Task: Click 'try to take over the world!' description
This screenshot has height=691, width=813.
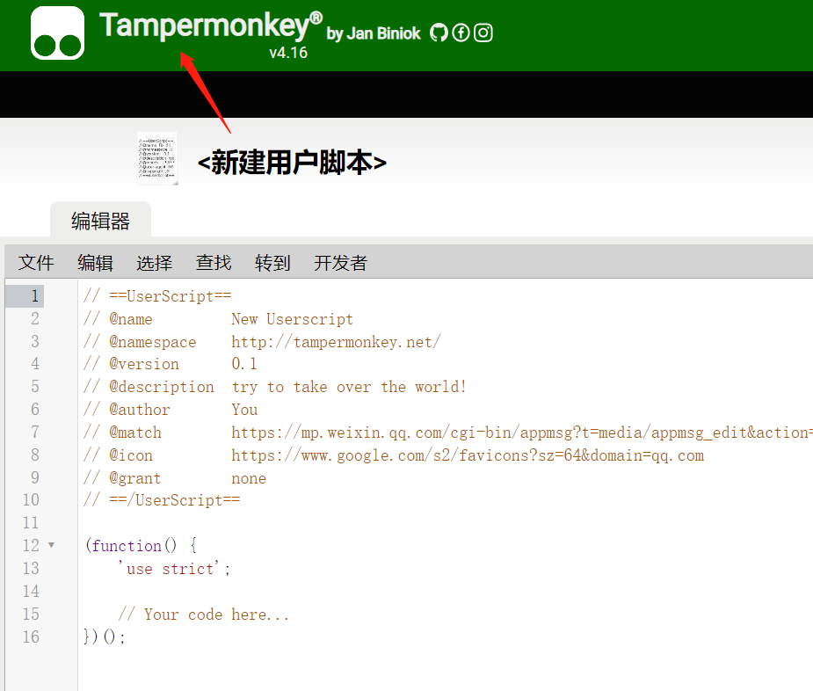Action: tap(348, 387)
